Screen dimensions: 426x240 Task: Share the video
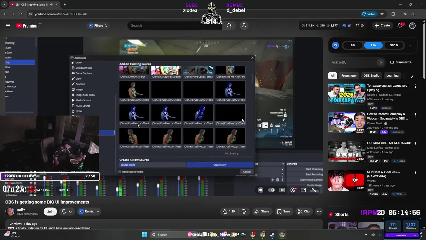click(x=262, y=211)
